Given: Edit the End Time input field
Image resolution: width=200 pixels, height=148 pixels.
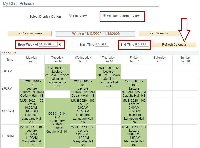Looking at the screenshot, I should 142,44.
